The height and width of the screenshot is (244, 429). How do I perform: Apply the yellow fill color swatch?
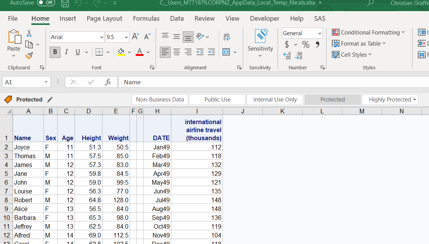tap(121, 52)
